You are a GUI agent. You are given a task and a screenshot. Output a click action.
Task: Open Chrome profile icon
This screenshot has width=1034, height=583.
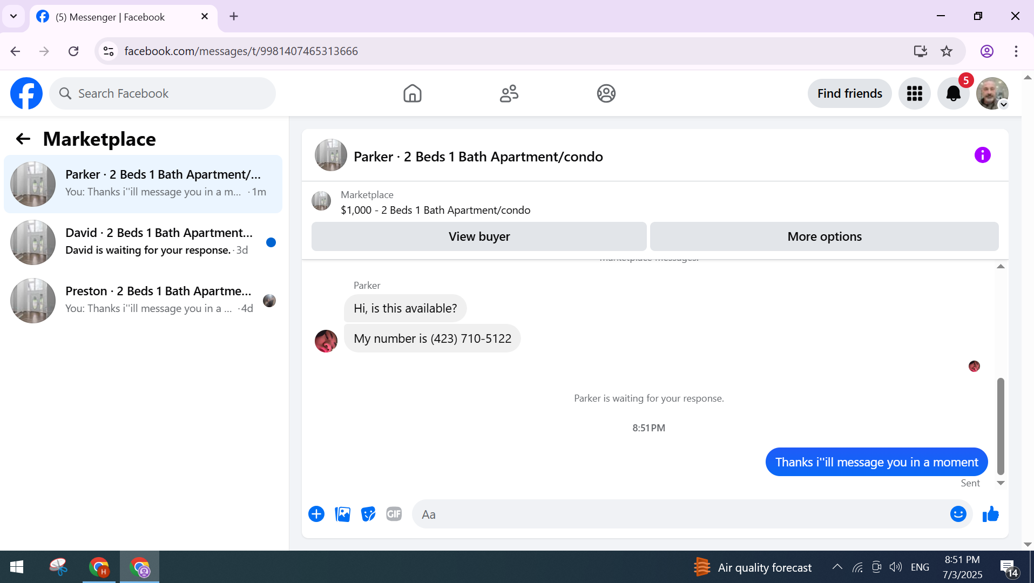[x=986, y=51]
